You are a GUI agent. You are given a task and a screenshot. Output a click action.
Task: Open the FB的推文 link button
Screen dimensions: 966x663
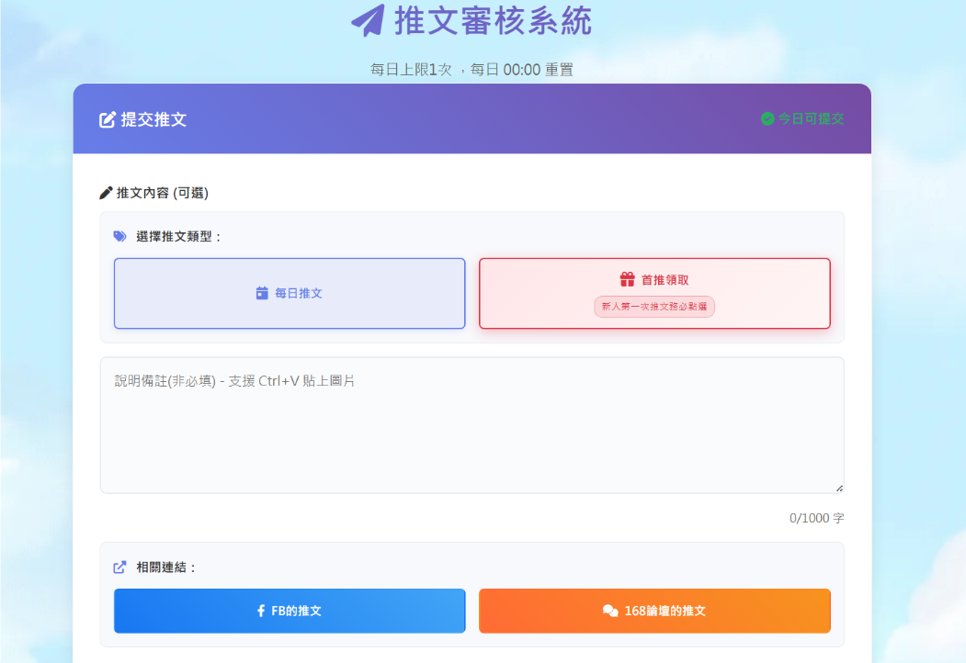coord(290,611)
